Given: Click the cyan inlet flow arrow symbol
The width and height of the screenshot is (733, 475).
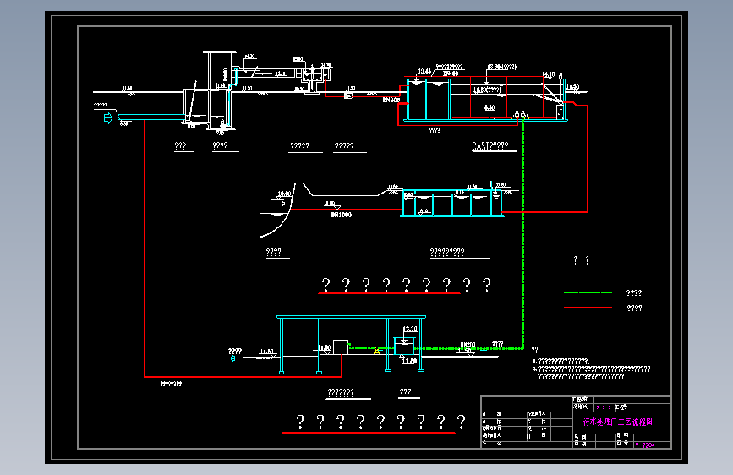Looking at the screenshot, I should click(108, 117).
